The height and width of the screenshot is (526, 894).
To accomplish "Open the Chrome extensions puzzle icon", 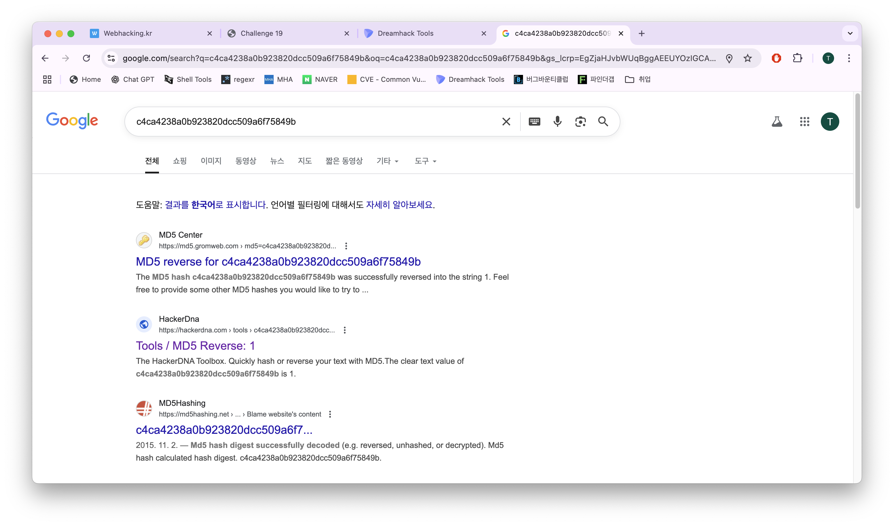I will 797,58.
